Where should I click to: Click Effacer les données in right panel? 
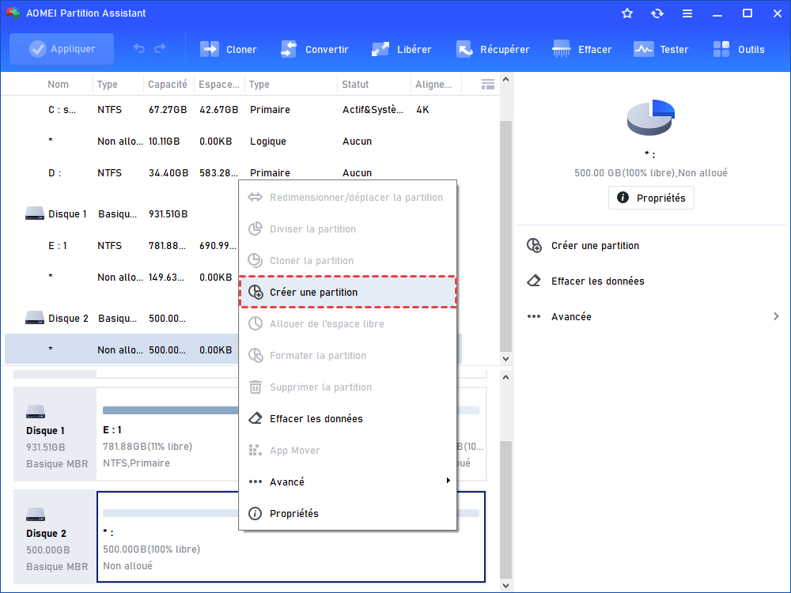click(x=597, y=281)
